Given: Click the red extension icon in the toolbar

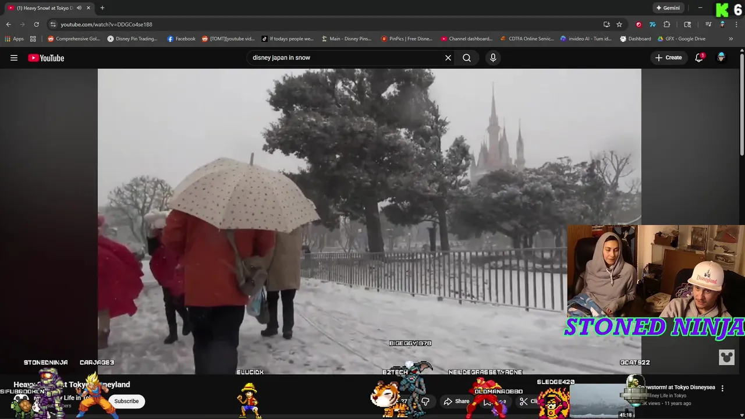Looking at the screenshot, I should 638,24.
